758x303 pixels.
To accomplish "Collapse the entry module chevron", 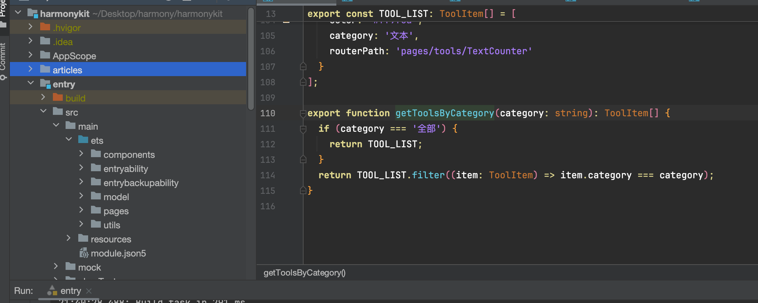I will (31, 83).
